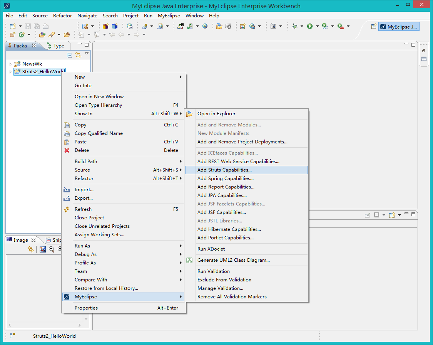
Task: Choose Add Spring Capabilities...
Action: 246,178
